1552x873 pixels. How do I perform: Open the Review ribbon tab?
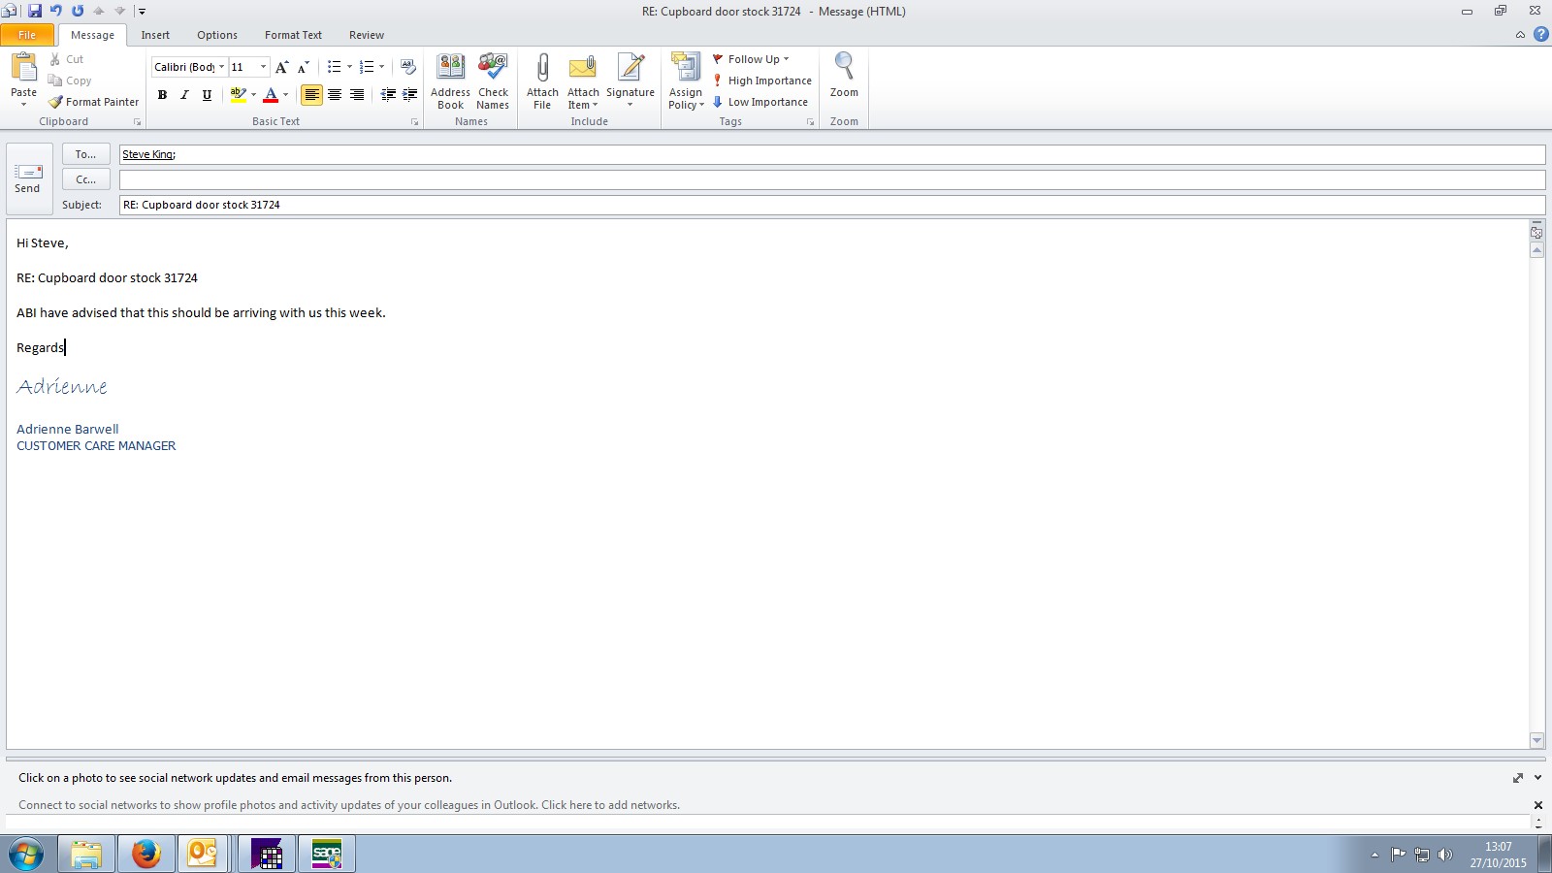(367, 35)
